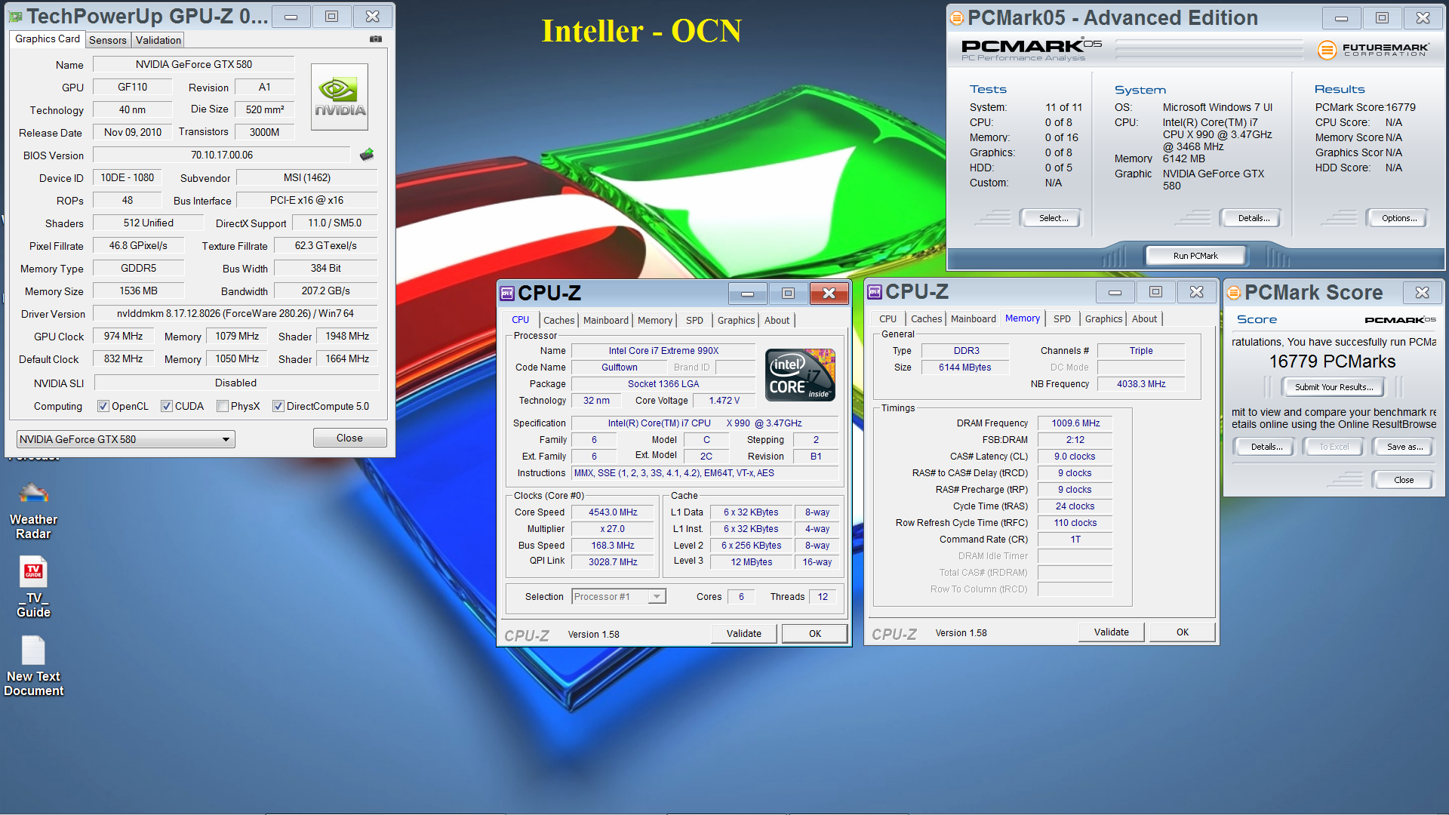Toggle the DirectCompute 5.0 checkbox
Viewport: 1449px width, 815px height.
[278, 406]
